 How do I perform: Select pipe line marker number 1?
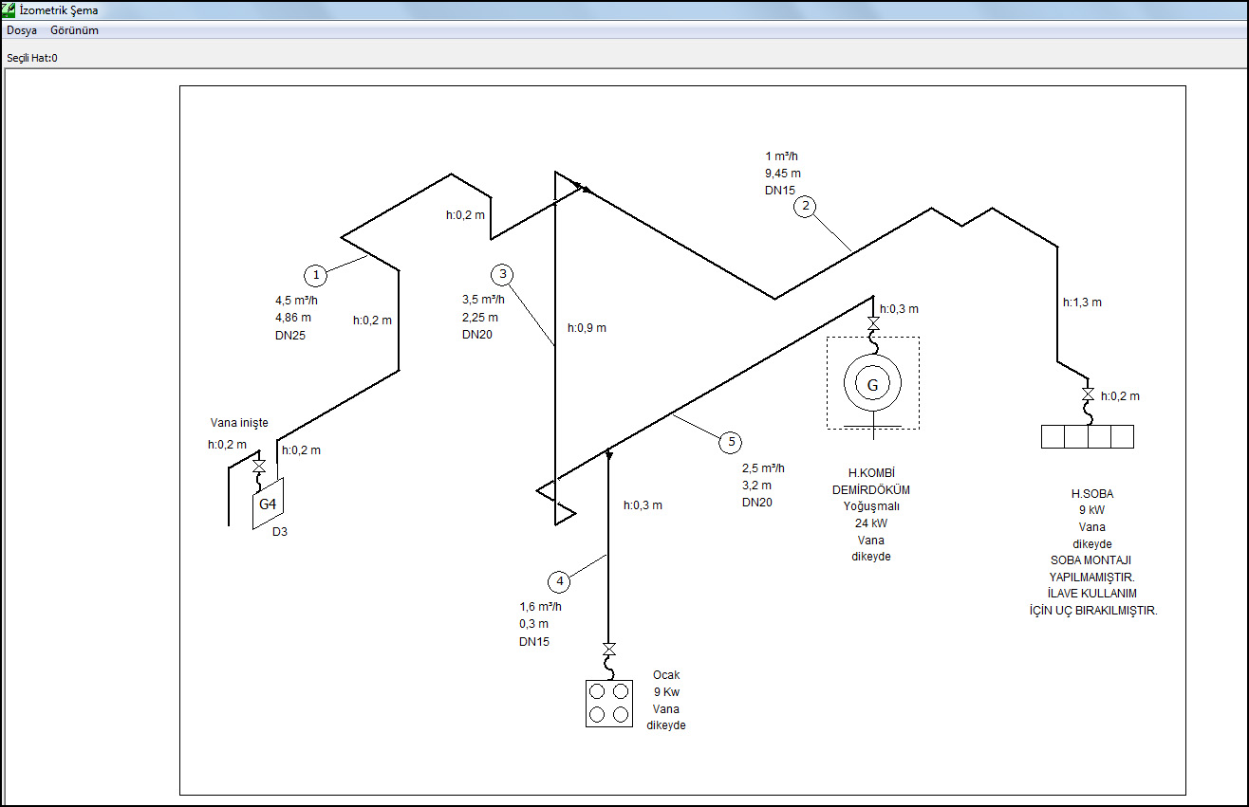[x=315, y=276]
